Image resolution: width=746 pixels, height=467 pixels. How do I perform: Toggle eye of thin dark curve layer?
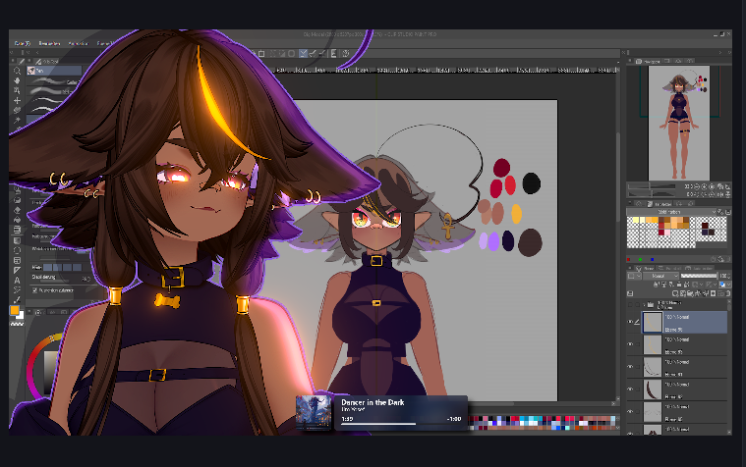630,367
